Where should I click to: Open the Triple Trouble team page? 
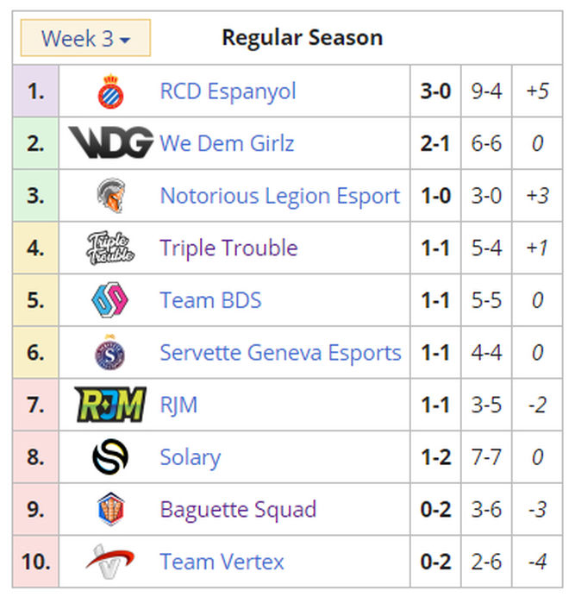point(228,248)
